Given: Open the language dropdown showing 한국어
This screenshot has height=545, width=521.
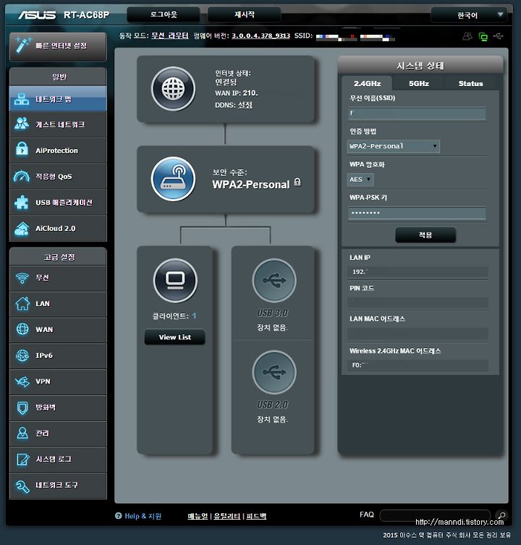Looking at the screenshot, I should [x=468, y=15].
